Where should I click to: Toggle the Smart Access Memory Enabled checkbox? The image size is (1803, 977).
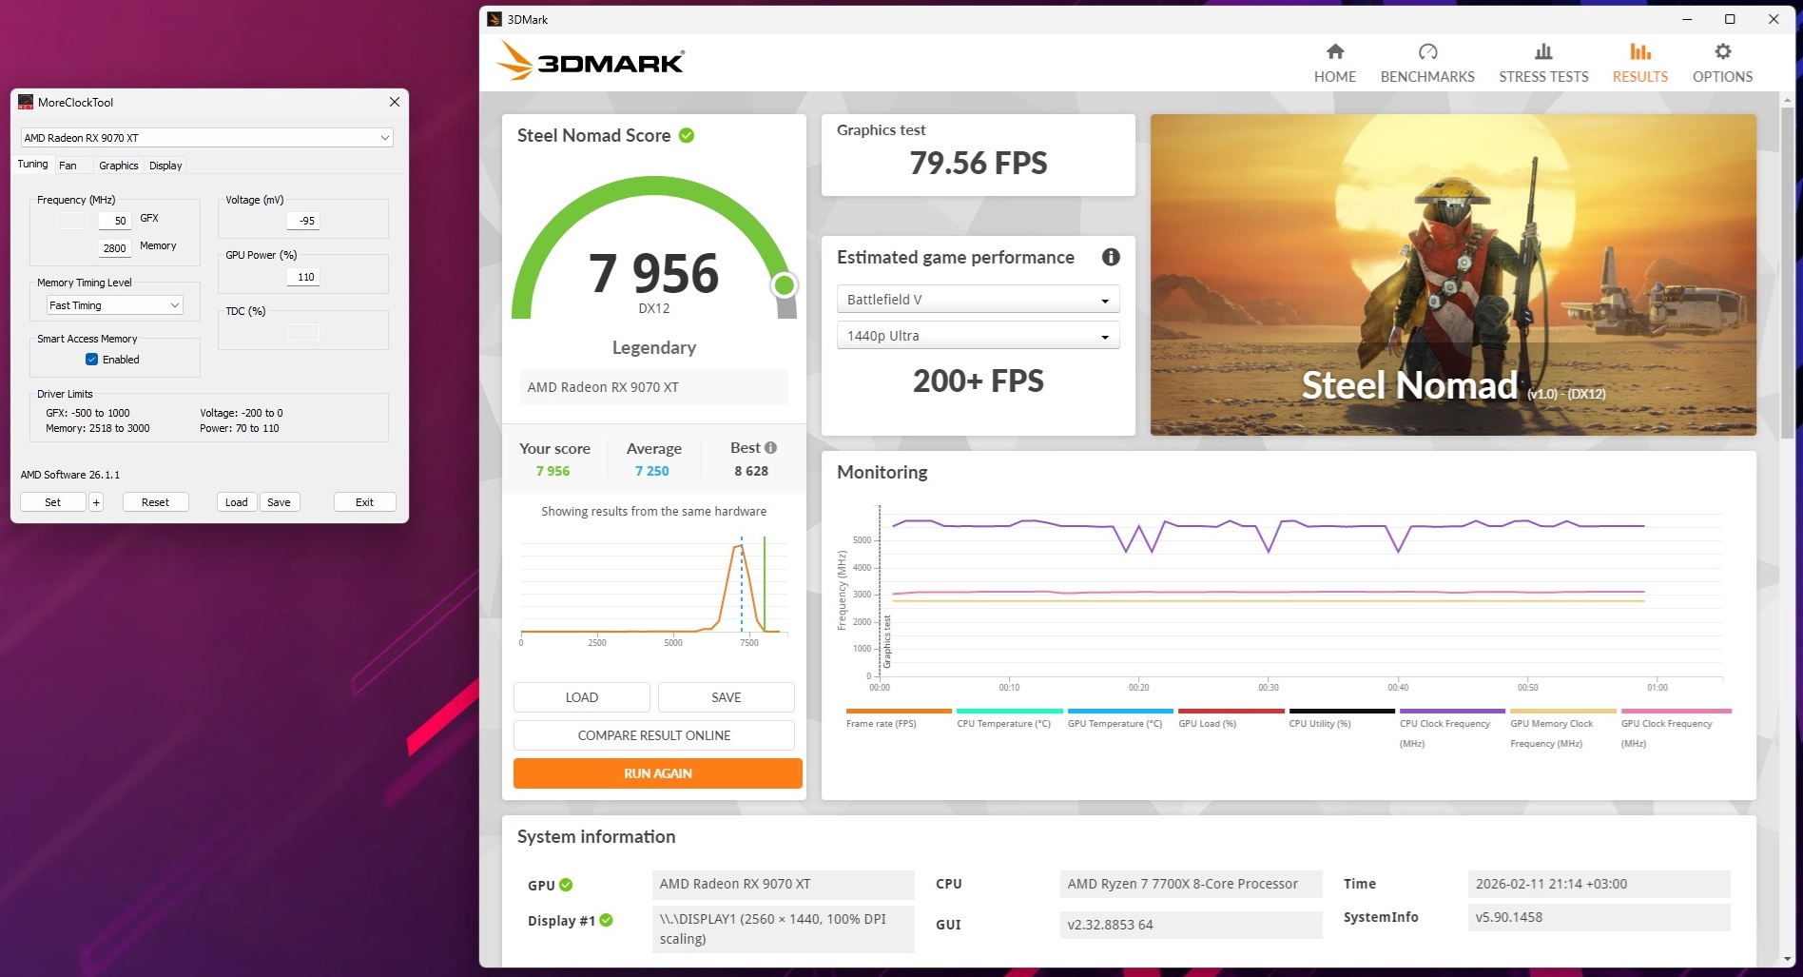pos(91,360)
